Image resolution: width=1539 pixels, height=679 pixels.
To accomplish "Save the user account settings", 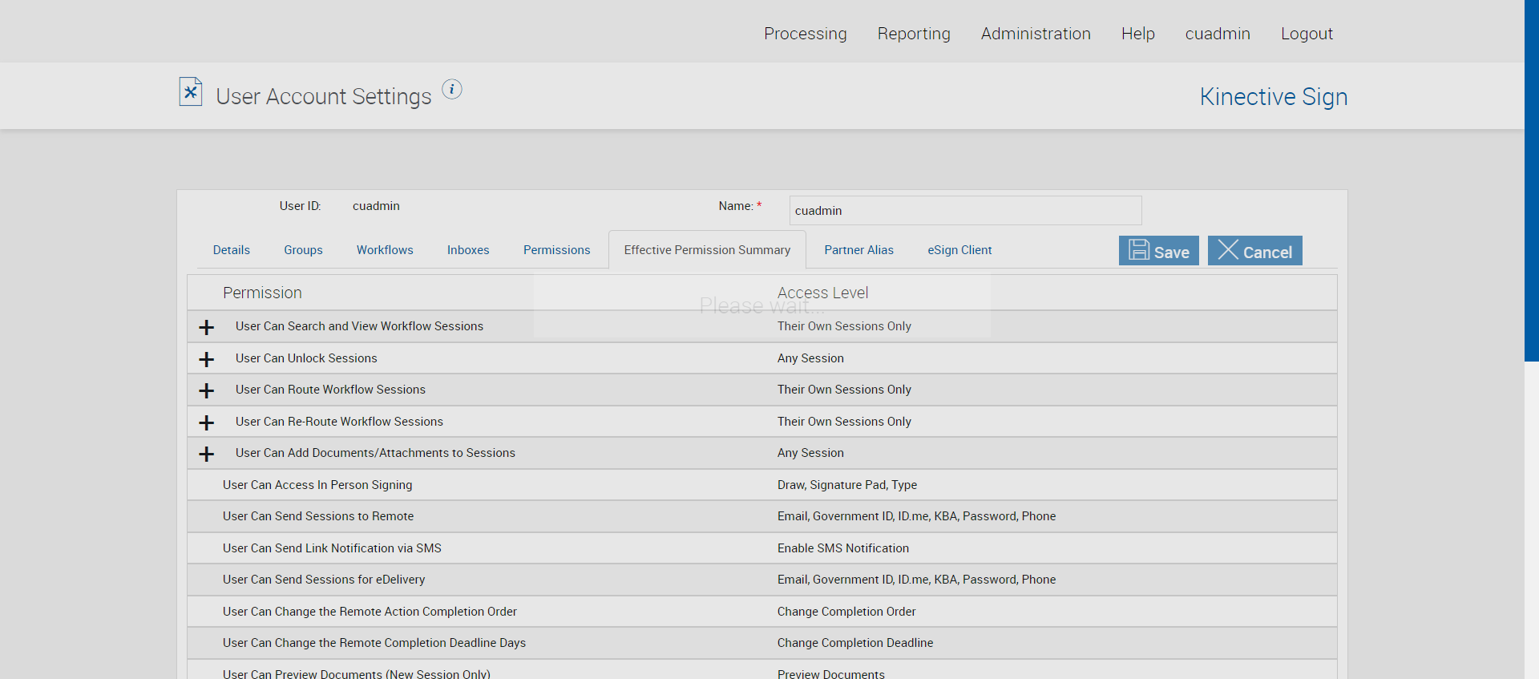I will [x=1158, y=251].
